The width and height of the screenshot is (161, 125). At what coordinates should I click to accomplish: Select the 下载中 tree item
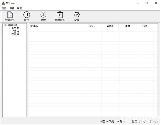click(x=15, y=28)
